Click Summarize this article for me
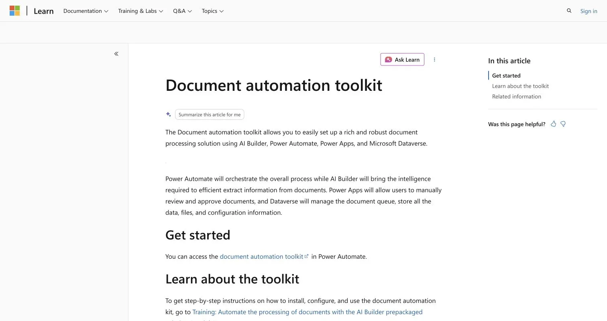 (210, 114)
